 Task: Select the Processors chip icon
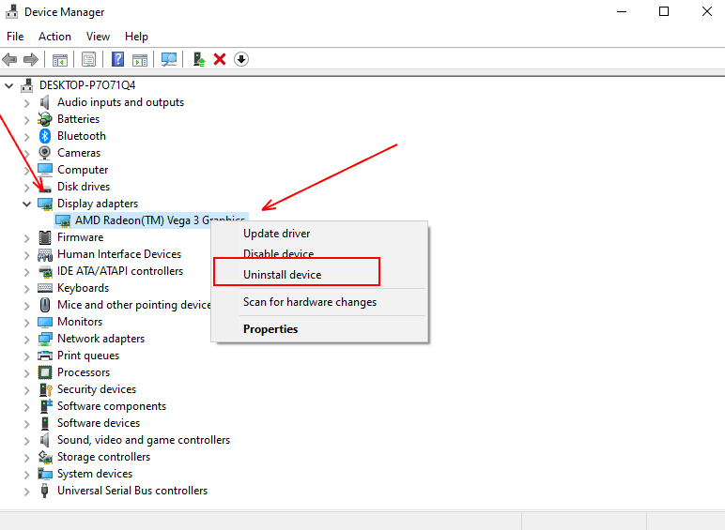(x=45, y=372)
